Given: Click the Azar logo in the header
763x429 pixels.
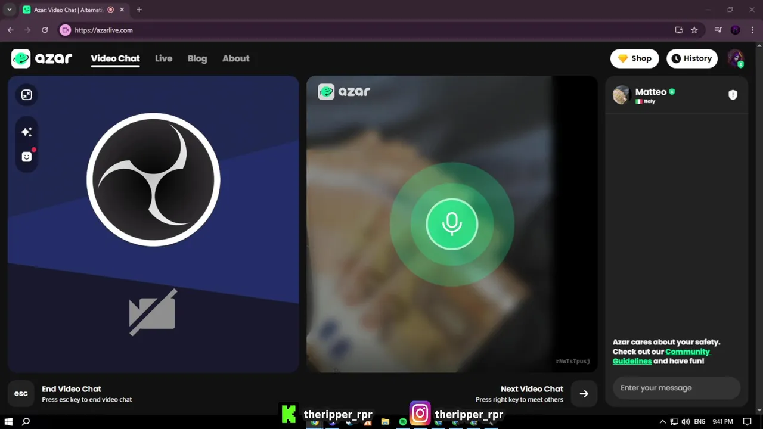Looking at the screenshot, I should (42, 58).
